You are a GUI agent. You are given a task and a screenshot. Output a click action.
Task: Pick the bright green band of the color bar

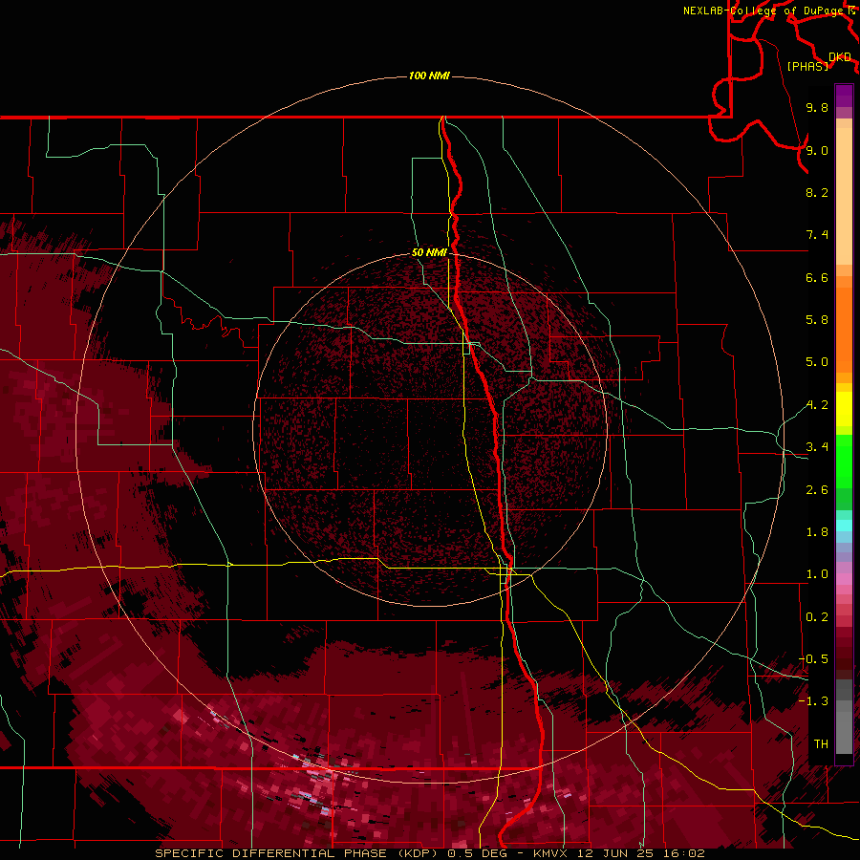coord(844,461)
